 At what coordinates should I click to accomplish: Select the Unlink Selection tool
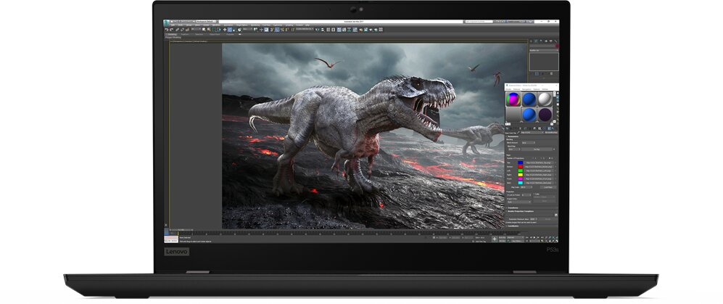[x=182, y=30]
